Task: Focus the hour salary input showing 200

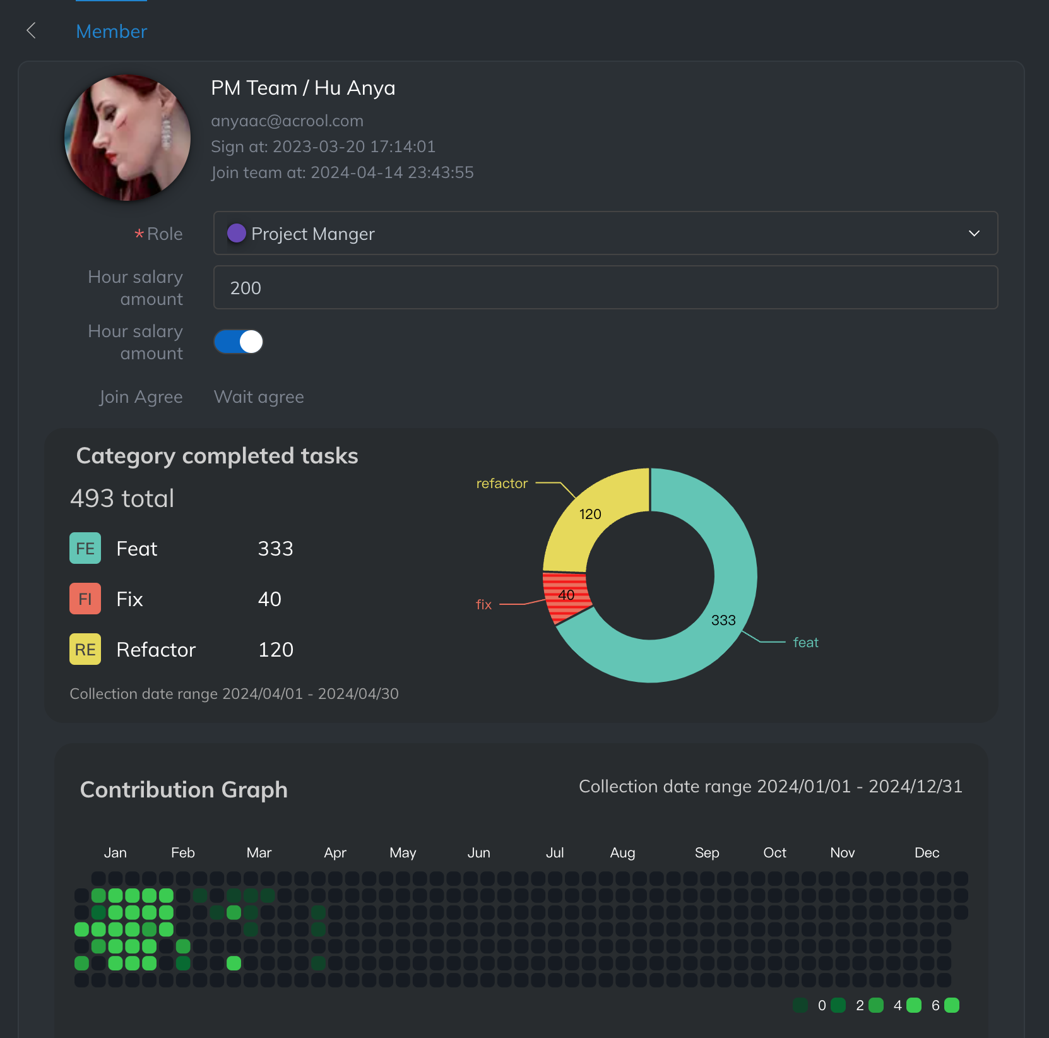Action: point(605,288)
